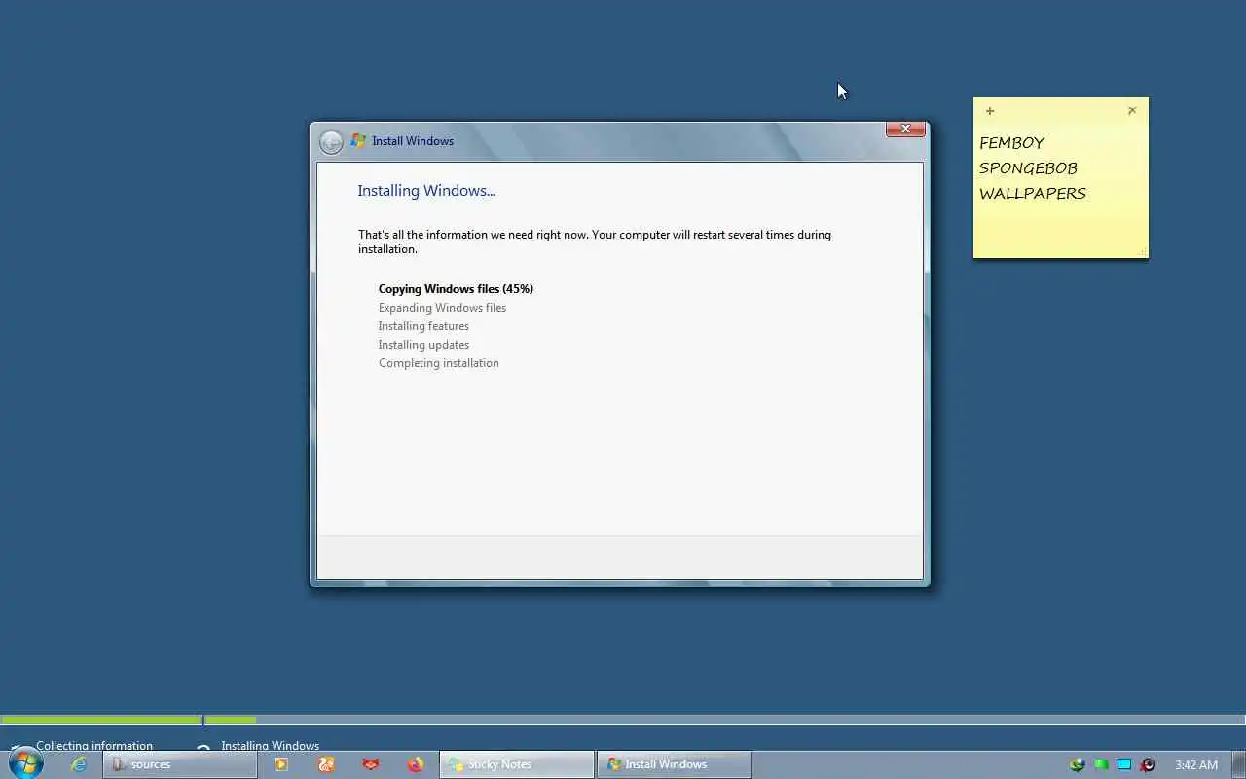Screen dimensions: 1246x779
Task: Click the Completing installation step
Action: 438,363
